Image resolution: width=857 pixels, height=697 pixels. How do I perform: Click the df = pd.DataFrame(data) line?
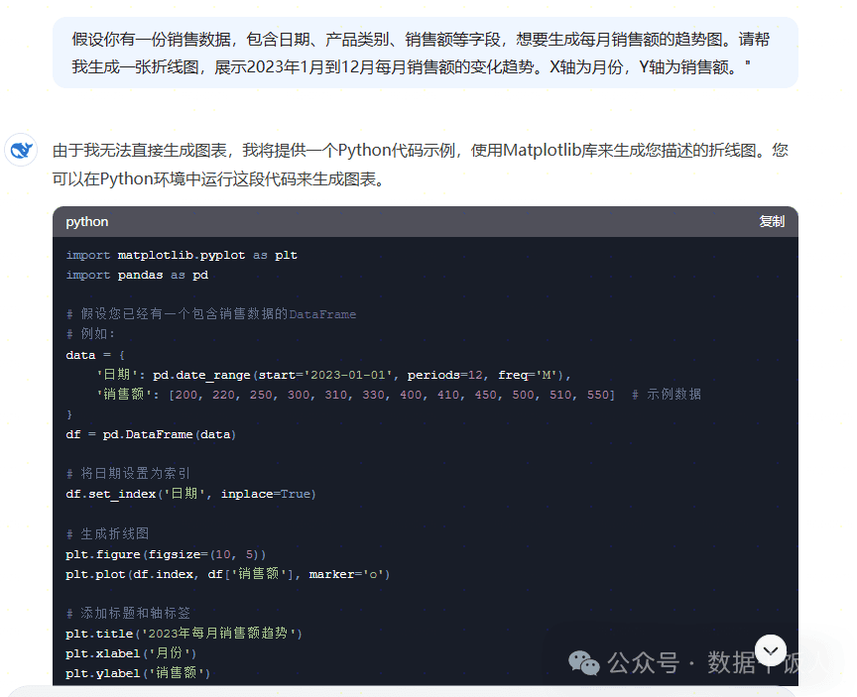point(151,434)
